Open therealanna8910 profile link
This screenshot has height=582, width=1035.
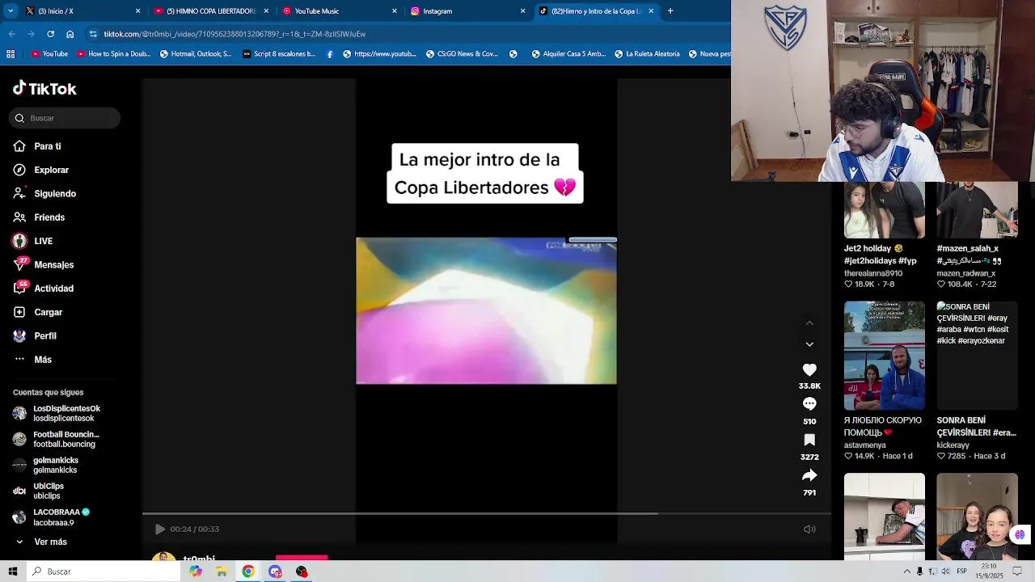click(873, 274)
